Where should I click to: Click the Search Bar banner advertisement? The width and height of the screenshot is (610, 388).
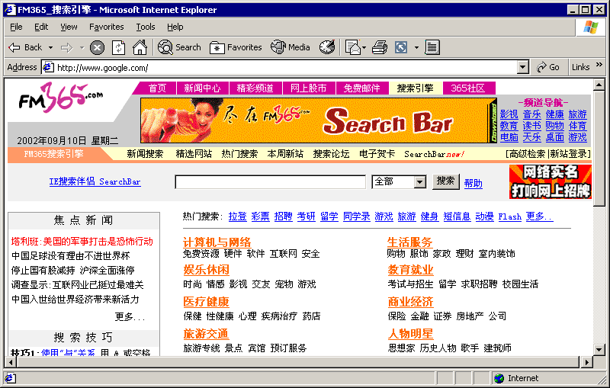(318, 120)
